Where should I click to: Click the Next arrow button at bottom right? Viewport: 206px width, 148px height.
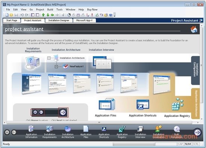pos(197,132)
